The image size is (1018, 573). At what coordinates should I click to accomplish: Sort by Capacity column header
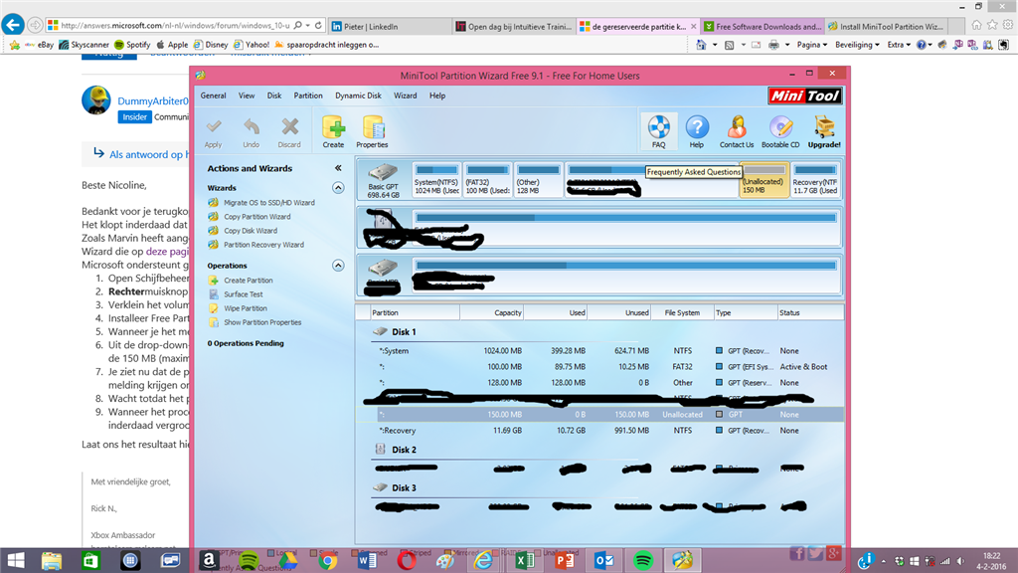point(491,313)
